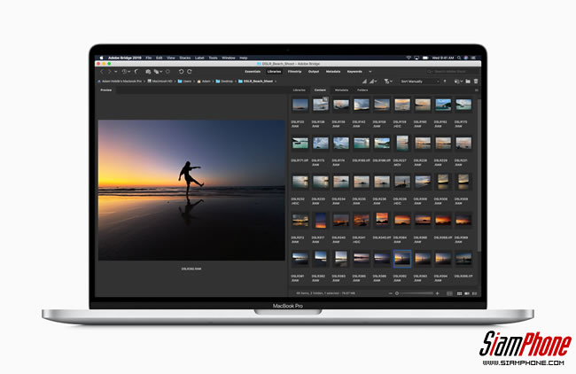576x374 pixels.
Task: Click the Search Adobe Stock field
Action: click(452, 72)
